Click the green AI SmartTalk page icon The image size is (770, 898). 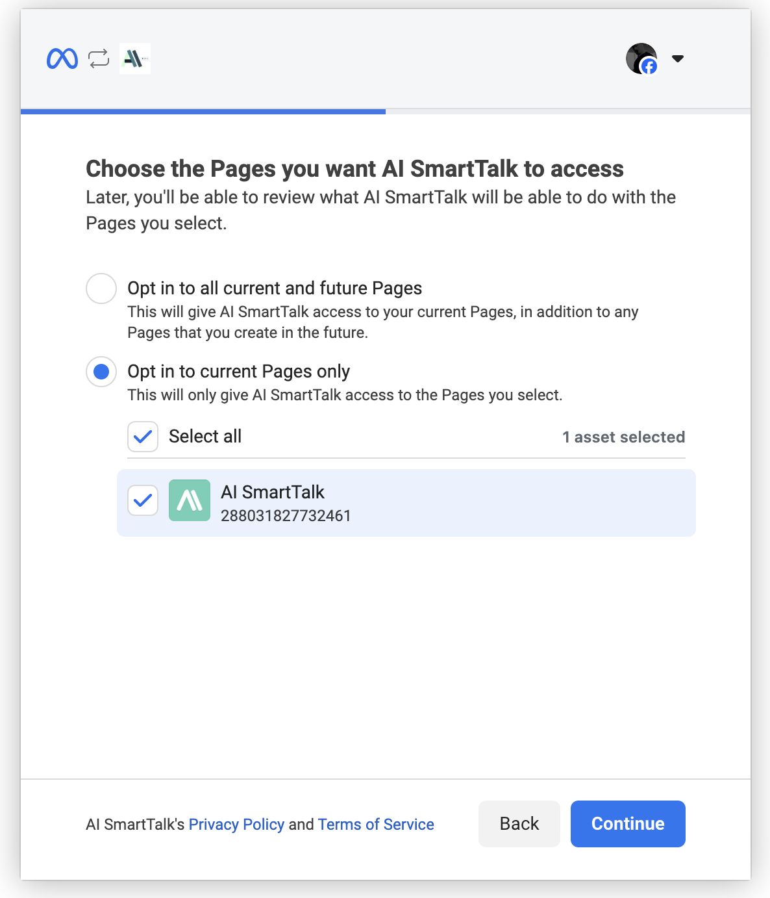pos(190,500)
